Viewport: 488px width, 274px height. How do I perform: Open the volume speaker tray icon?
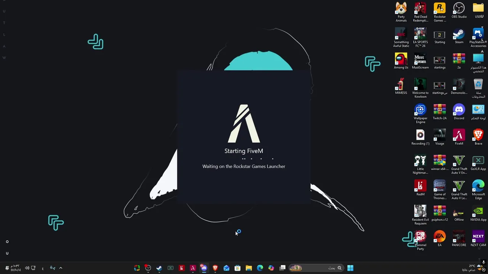(27, 268)
